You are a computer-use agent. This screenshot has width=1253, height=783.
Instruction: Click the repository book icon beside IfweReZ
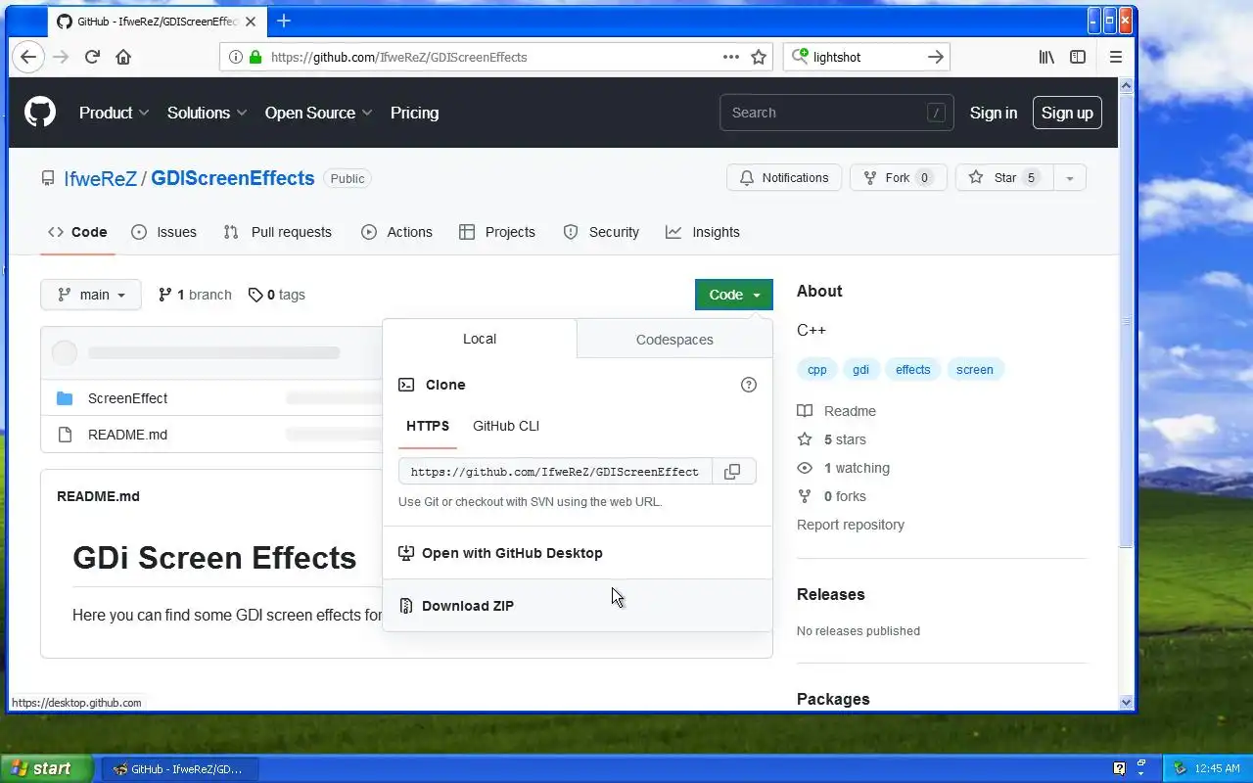point(48,178)
